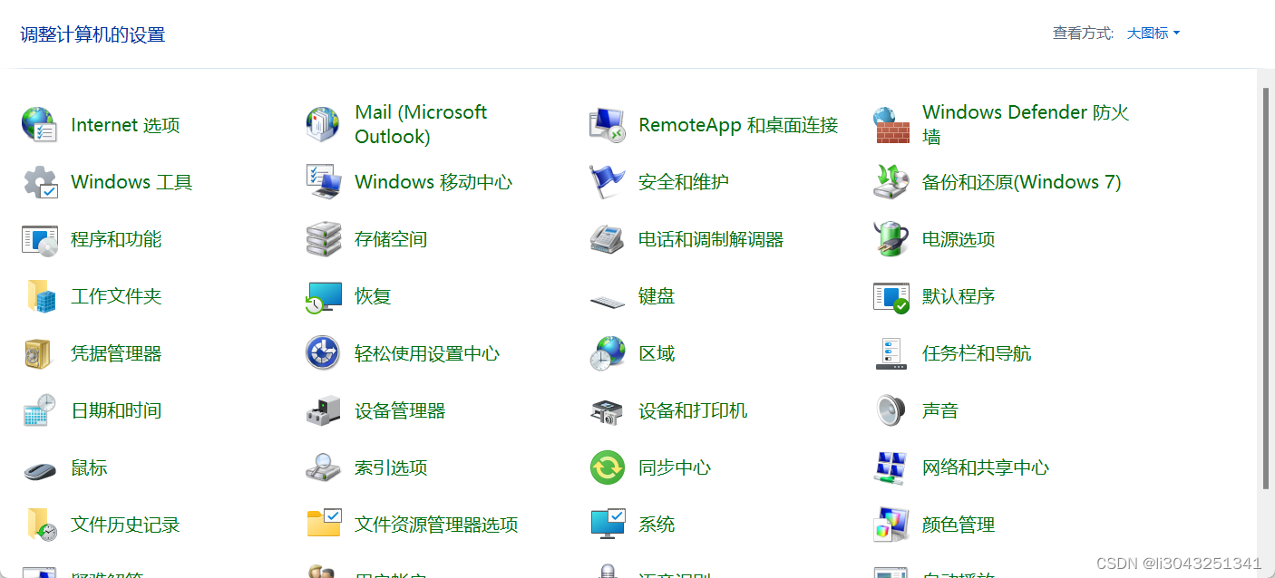Click the 存储空间 text link
Image resolution: width=1275 pixels, height=578 pixels.
coord(391,239)
